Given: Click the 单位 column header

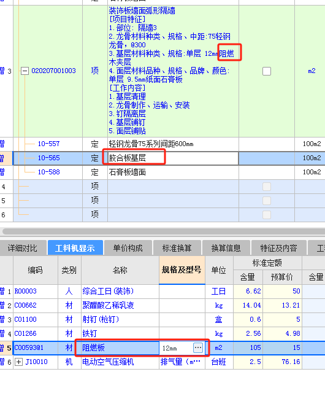Looking at the screenshot, I should 219,270.
